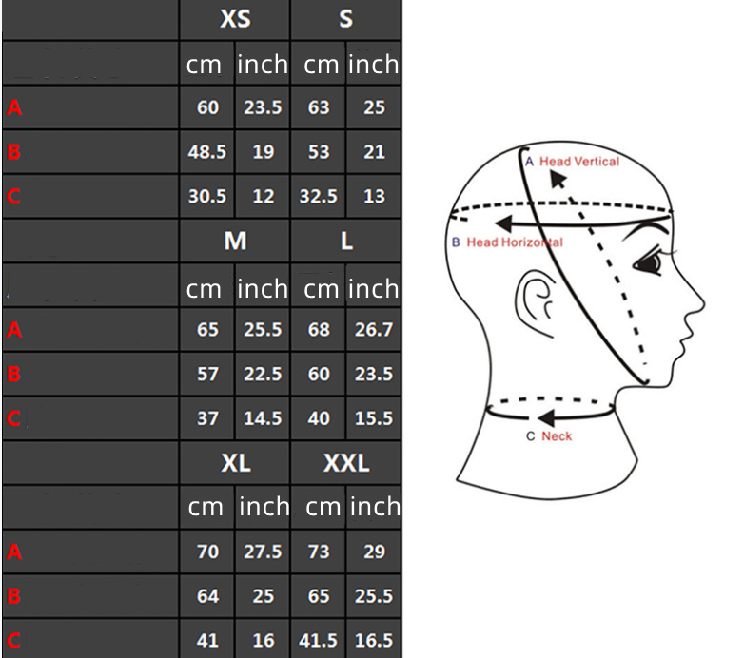Click the 26.7 inch value for L

tap(374, 330)
